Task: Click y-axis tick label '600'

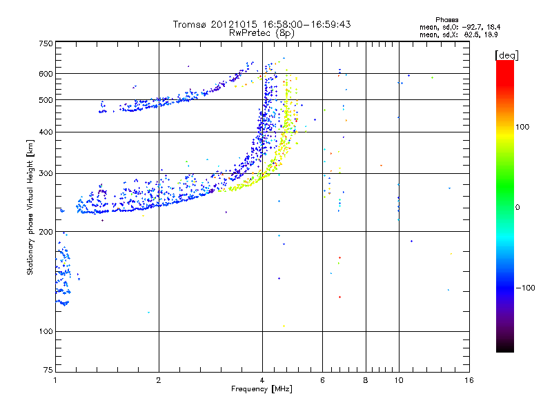Action: pos(46,74)
